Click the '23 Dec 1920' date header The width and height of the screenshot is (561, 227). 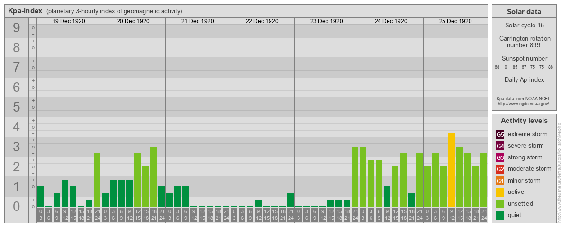click(326, 21)
